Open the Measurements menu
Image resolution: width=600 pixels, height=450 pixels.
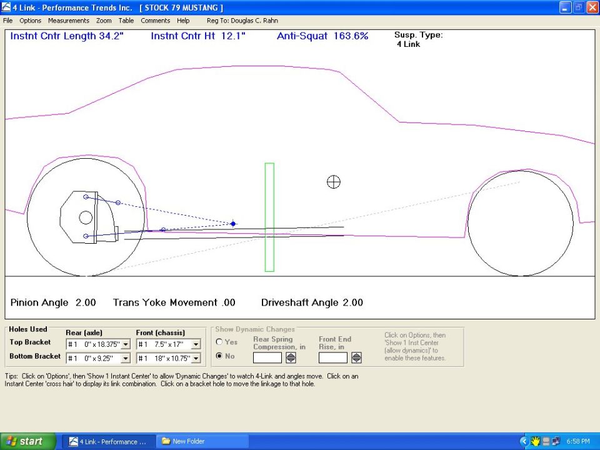69,21
